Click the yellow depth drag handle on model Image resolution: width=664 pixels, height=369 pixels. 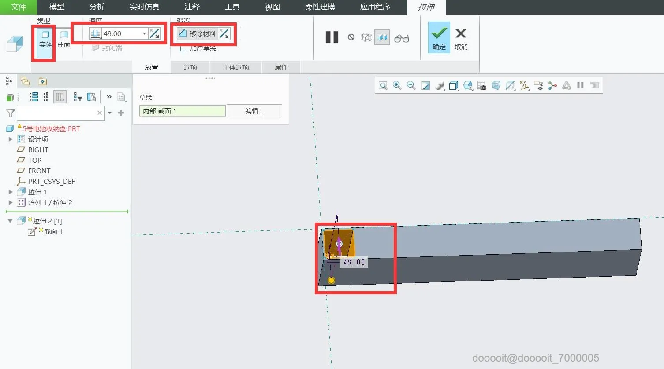[x=332, y=280]
